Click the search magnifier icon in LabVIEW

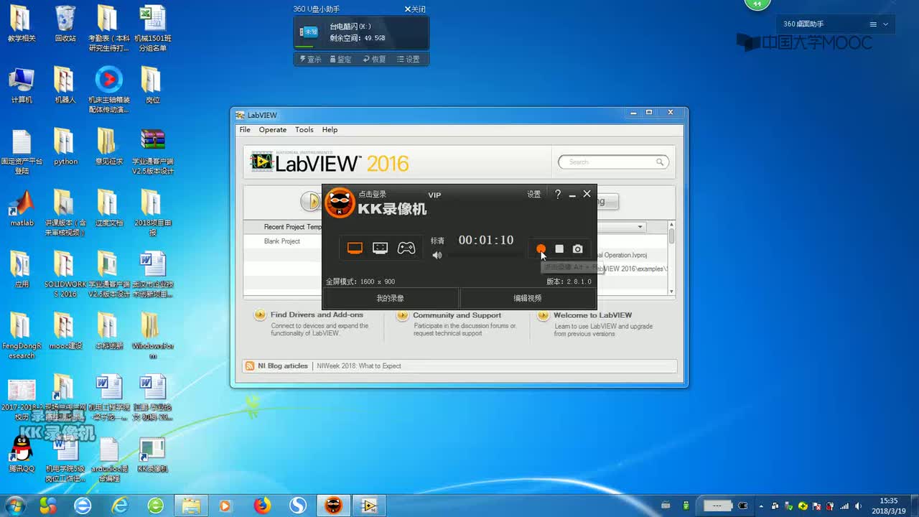point(660,162)
